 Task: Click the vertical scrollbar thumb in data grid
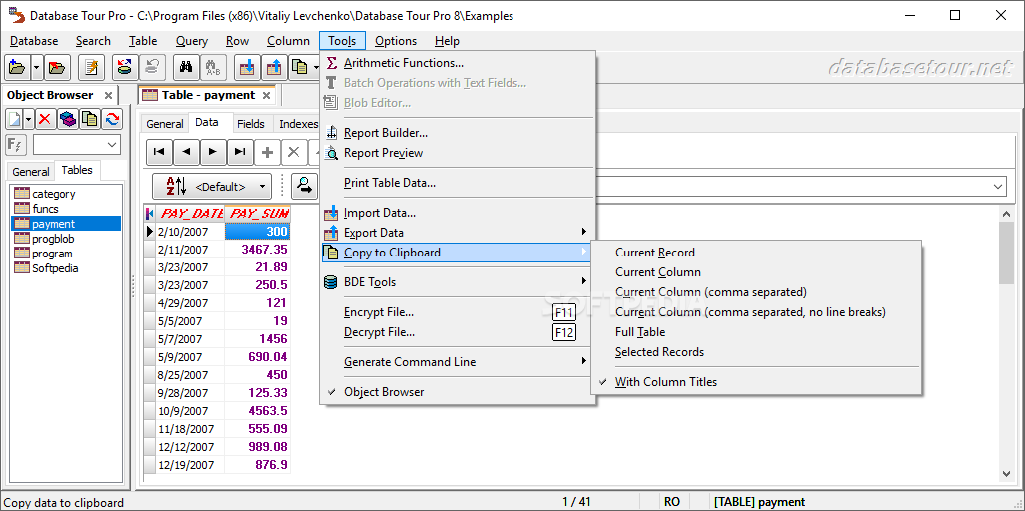(1007, 253)
